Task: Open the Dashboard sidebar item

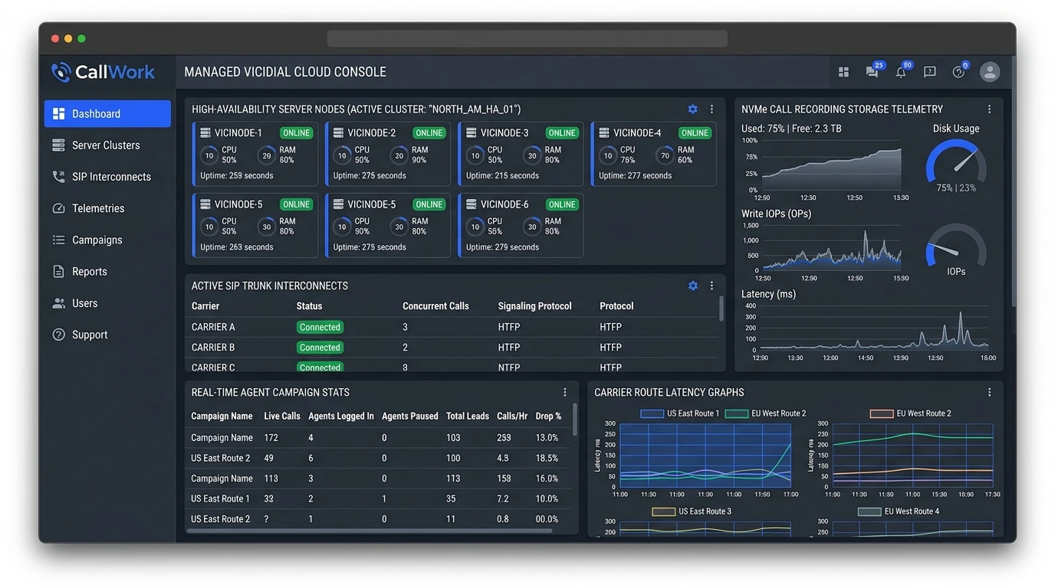Action: pos(107,113)
